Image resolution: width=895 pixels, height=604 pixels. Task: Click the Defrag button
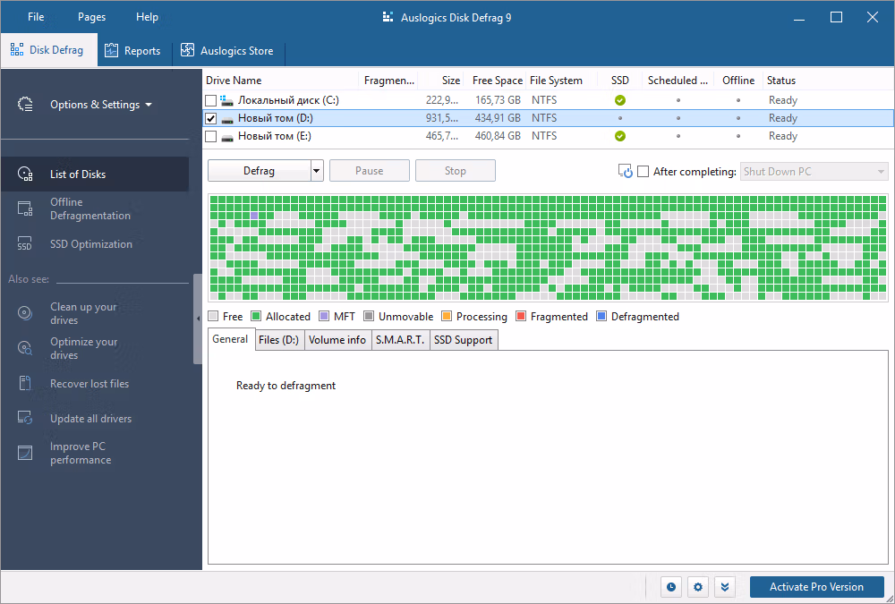[260, 171]
